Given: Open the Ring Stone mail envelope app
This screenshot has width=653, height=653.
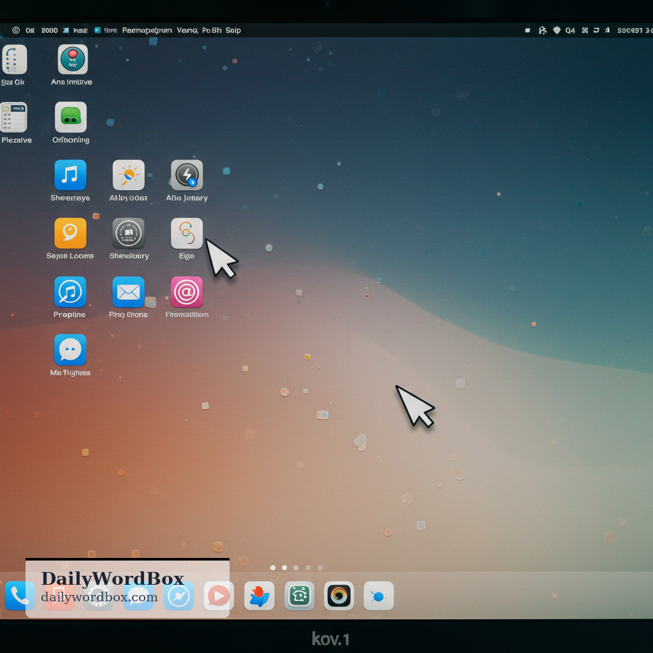Looking at the screenshot, I should click(x=129, y=292).
